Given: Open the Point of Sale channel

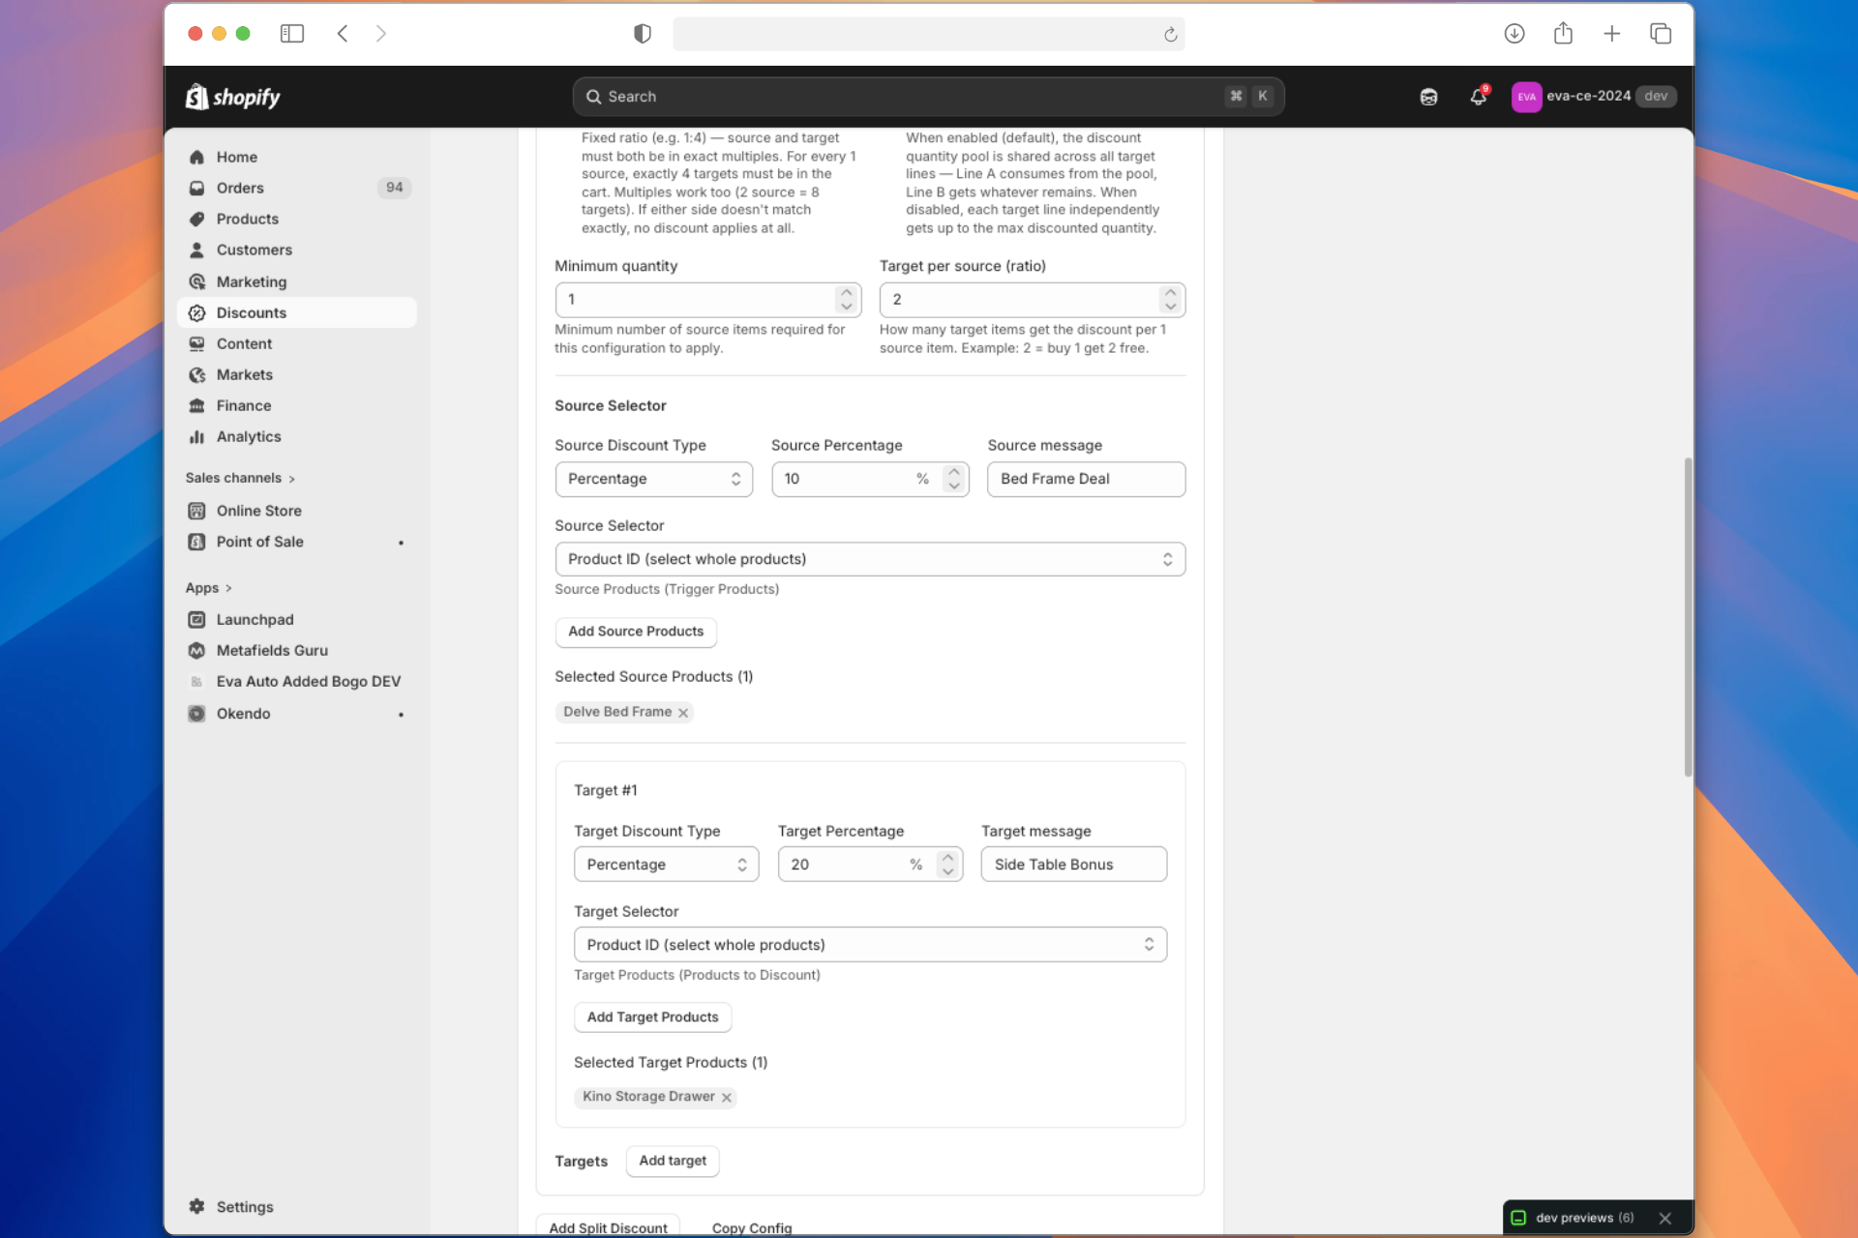Looking at the screenshot, I should click(x=259, y=542).
